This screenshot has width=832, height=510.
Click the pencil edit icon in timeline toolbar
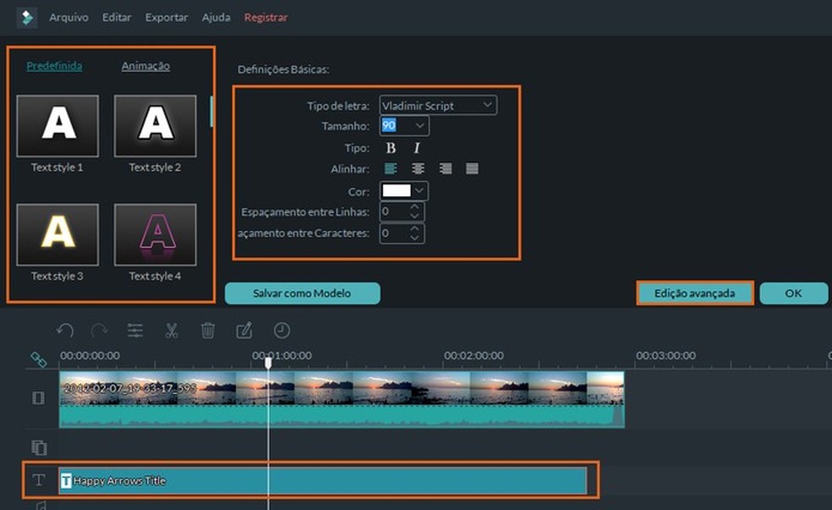coord(244,331)
